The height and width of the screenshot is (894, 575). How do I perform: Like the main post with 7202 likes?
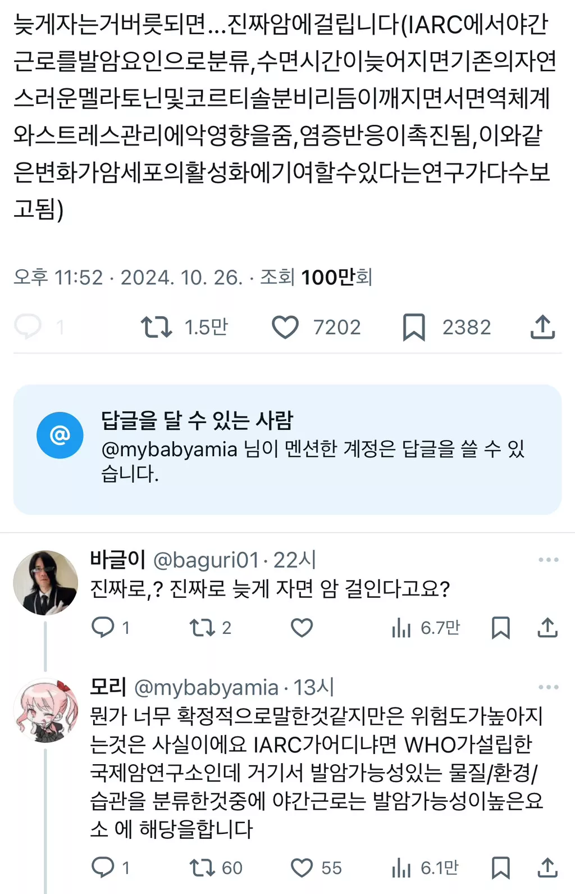pos(285,327)
